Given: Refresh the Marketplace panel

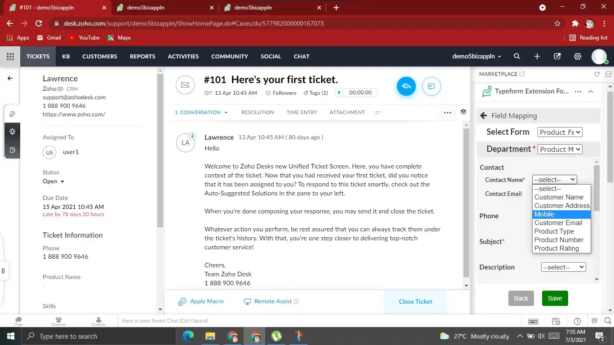Looking at the screenshot, I should point(597,74).
